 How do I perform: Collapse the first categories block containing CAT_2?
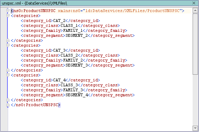pyautogui.click(x=8, y=16)
